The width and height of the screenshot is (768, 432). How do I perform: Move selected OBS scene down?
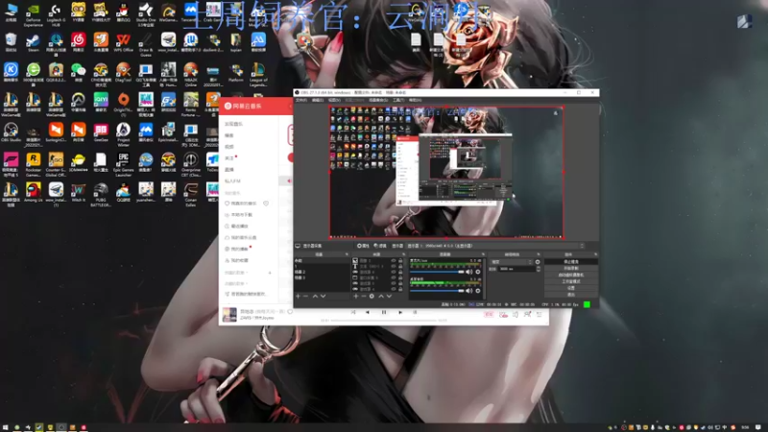click(323, 297)
